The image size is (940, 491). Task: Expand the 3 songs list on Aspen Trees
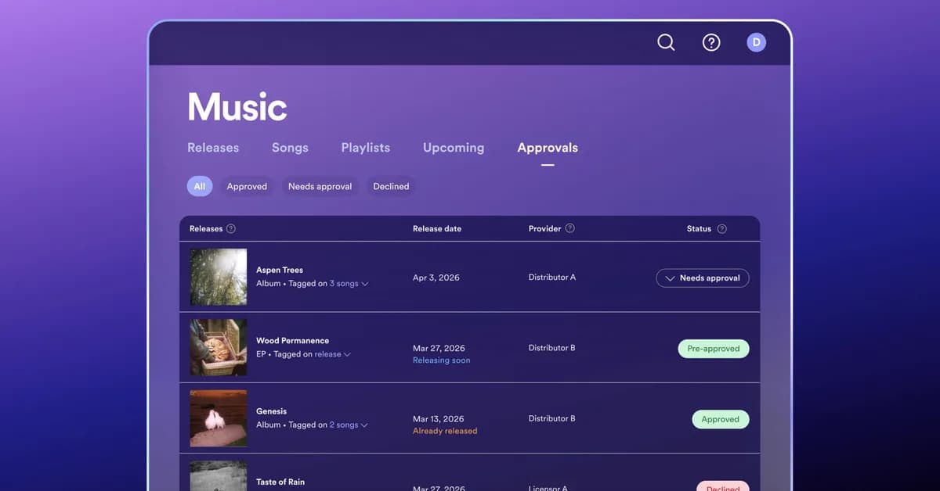[349, 284]
